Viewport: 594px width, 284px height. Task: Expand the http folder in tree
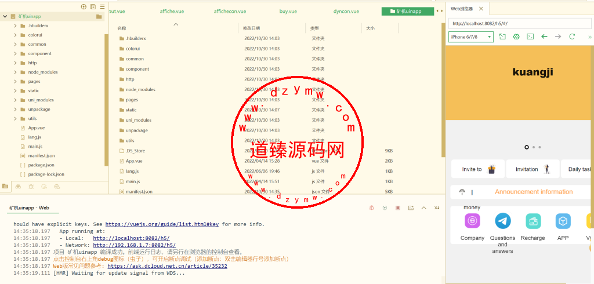(x=15, y=63)
